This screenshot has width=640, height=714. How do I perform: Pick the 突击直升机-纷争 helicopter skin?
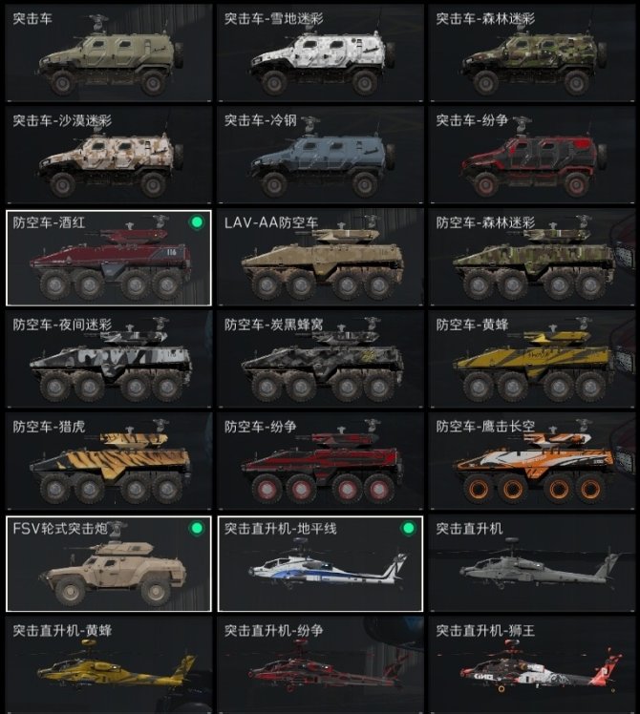coord(320,665)
